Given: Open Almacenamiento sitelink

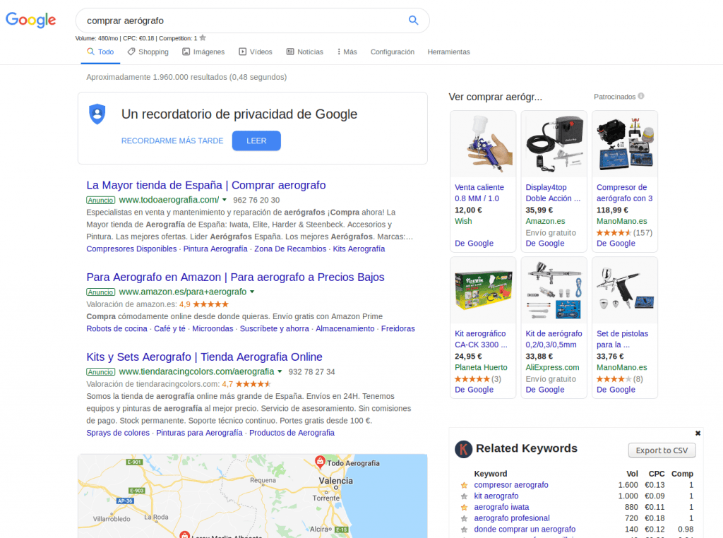Looking at the screenshot, I should (345, 328).
